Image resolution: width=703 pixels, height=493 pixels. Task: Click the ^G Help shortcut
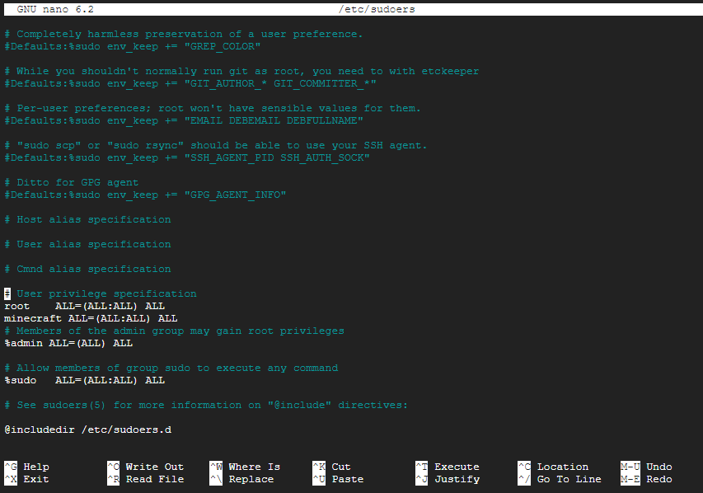[x=26, y=467]
